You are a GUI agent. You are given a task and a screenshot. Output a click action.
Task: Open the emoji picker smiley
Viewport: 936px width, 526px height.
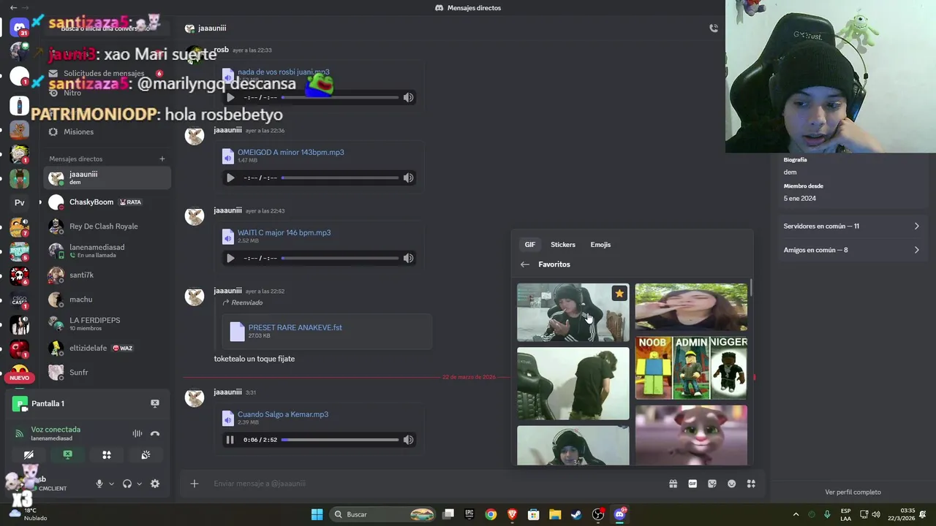[x=731, y=484]
